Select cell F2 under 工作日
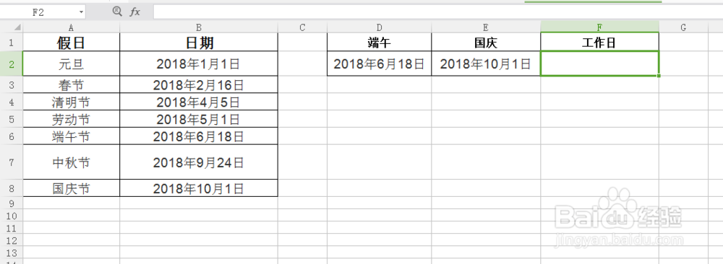This screenshot has width=723, height=264. [x=599, y=63]
